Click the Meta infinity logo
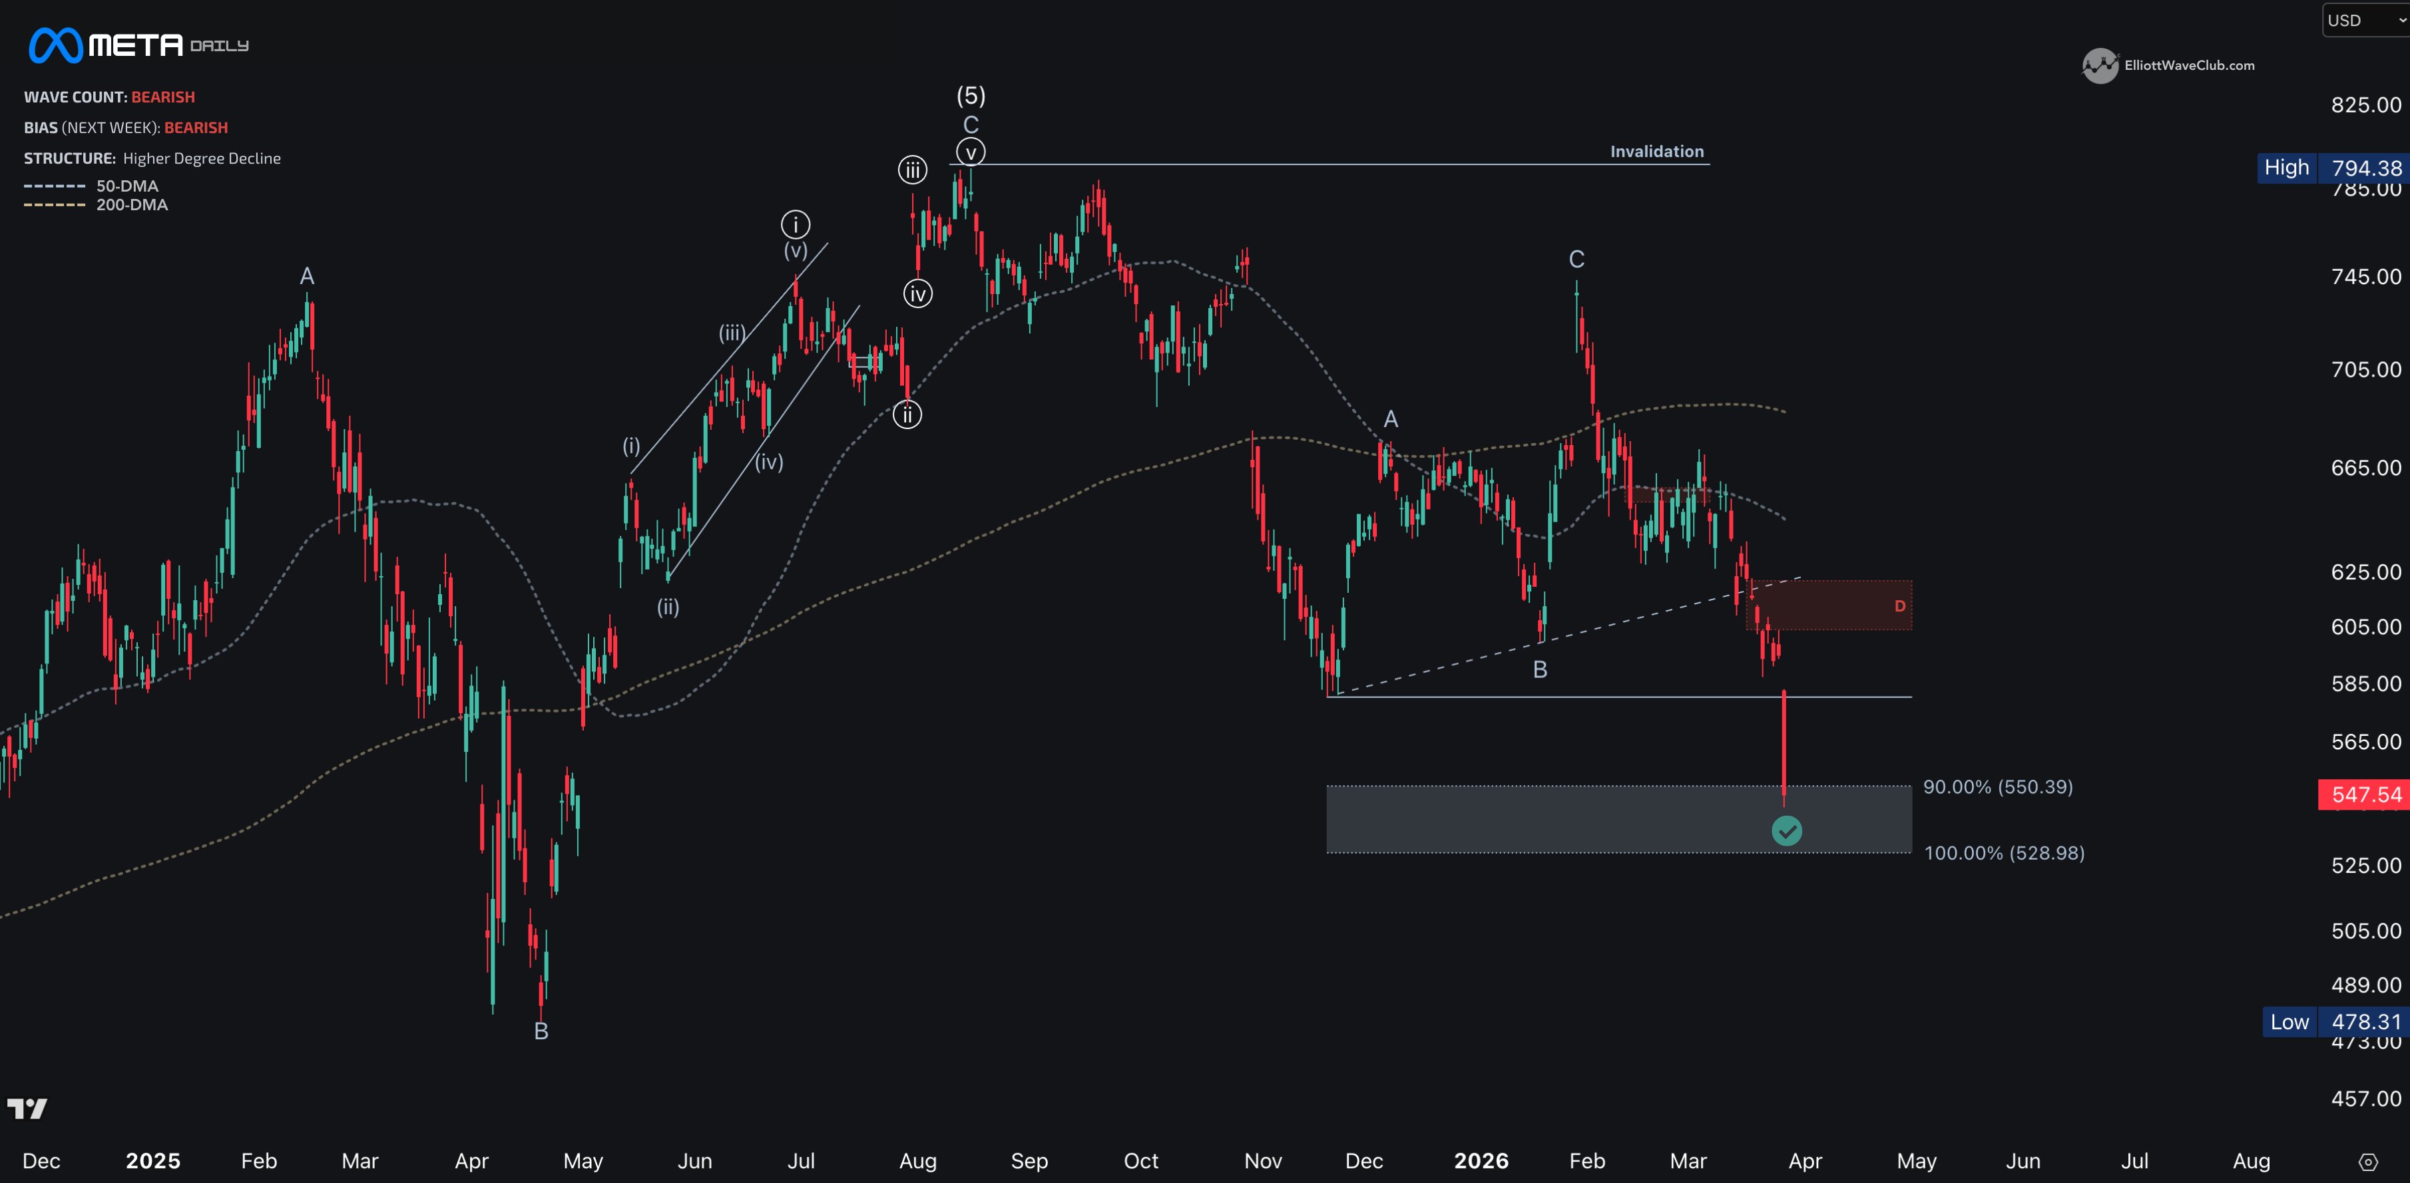Viewport: 2410px width, 1183px height. 55,45
